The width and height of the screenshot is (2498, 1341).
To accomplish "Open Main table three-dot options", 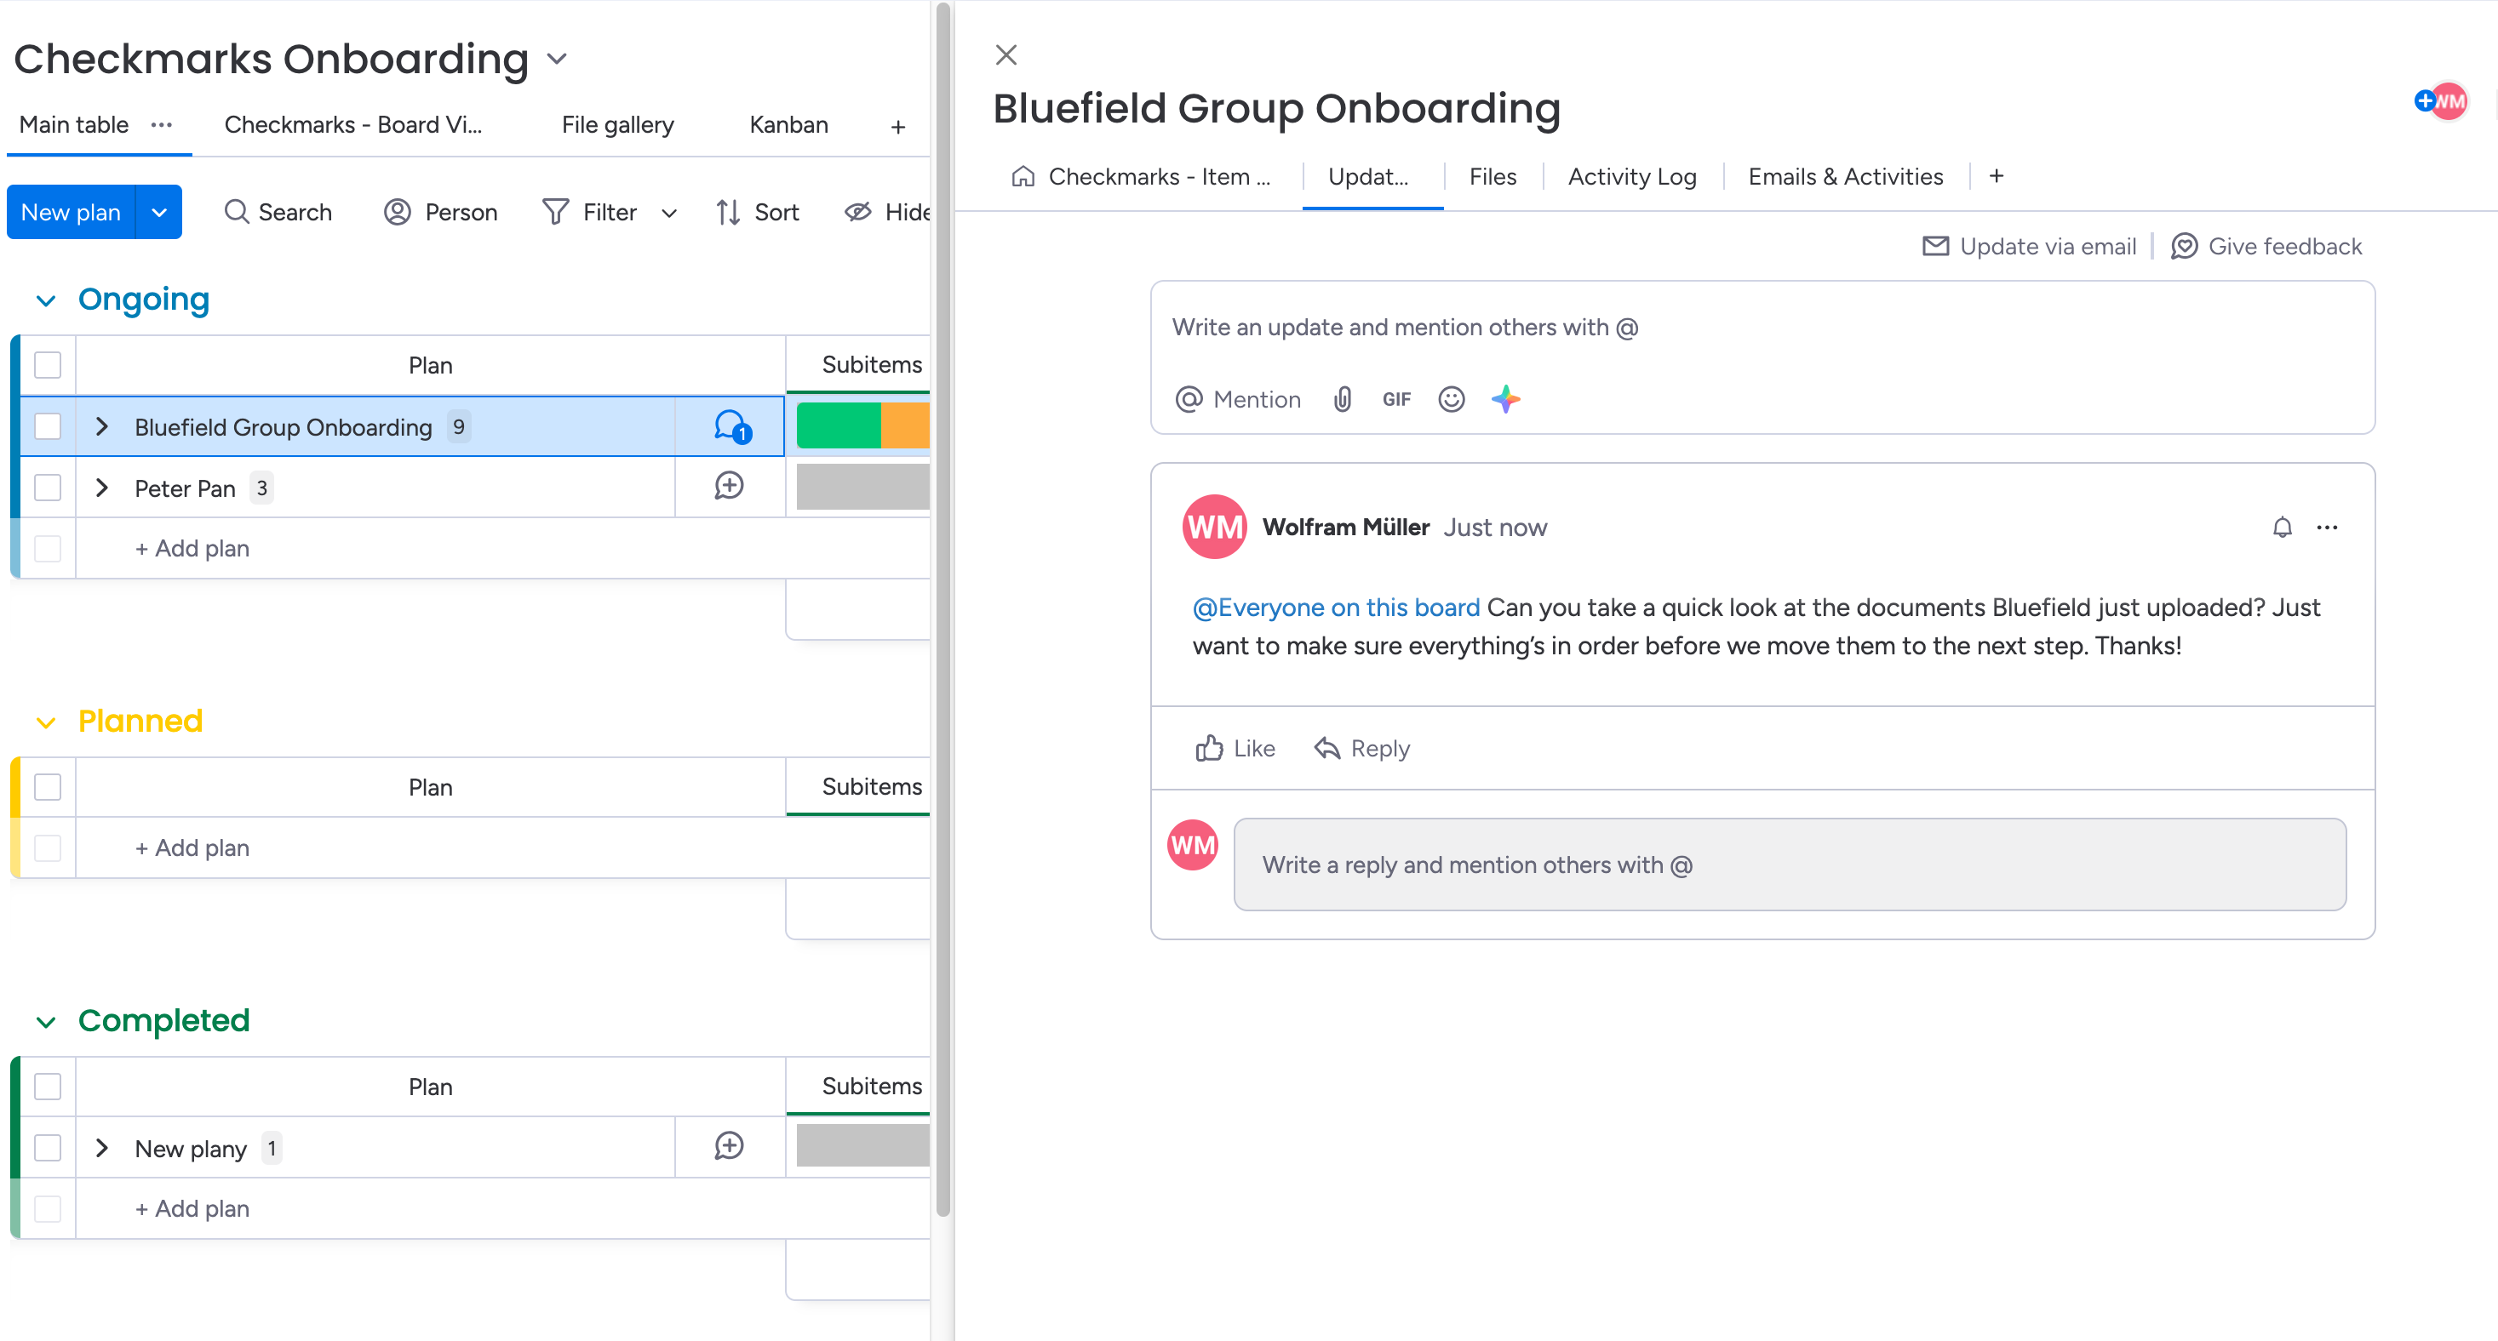I will (162, 125).
